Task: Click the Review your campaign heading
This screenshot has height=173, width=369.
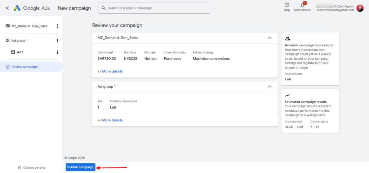Action: [x=117, y=26]
